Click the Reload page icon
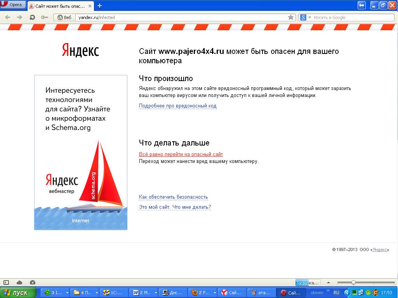This screenshot has width=398, height=298. tap(32, 17)
